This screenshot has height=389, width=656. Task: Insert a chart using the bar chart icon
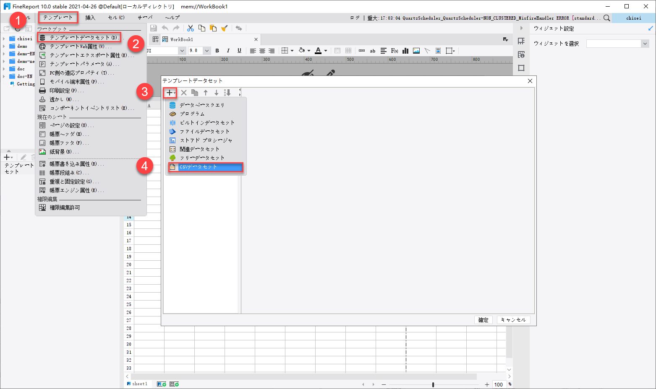pyautogui.click(x=405, y=50)
